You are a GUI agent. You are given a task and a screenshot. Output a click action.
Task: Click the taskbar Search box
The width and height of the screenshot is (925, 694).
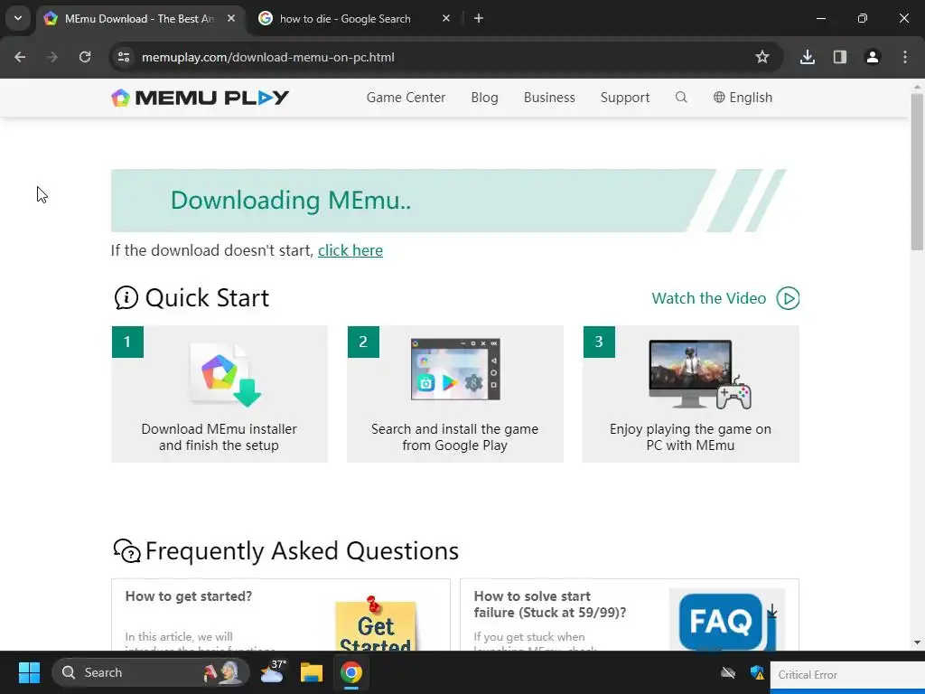click(x=151, y=672)
